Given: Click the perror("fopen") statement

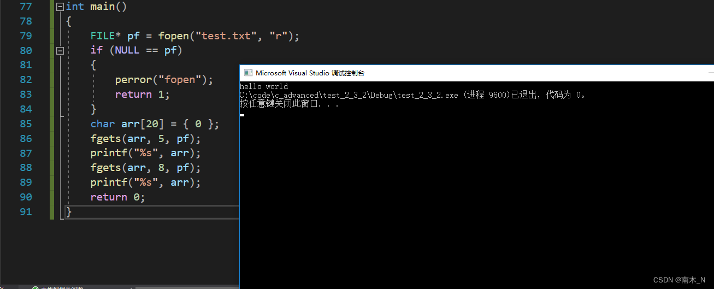Looking at the screenshot, I should [164, 80].
